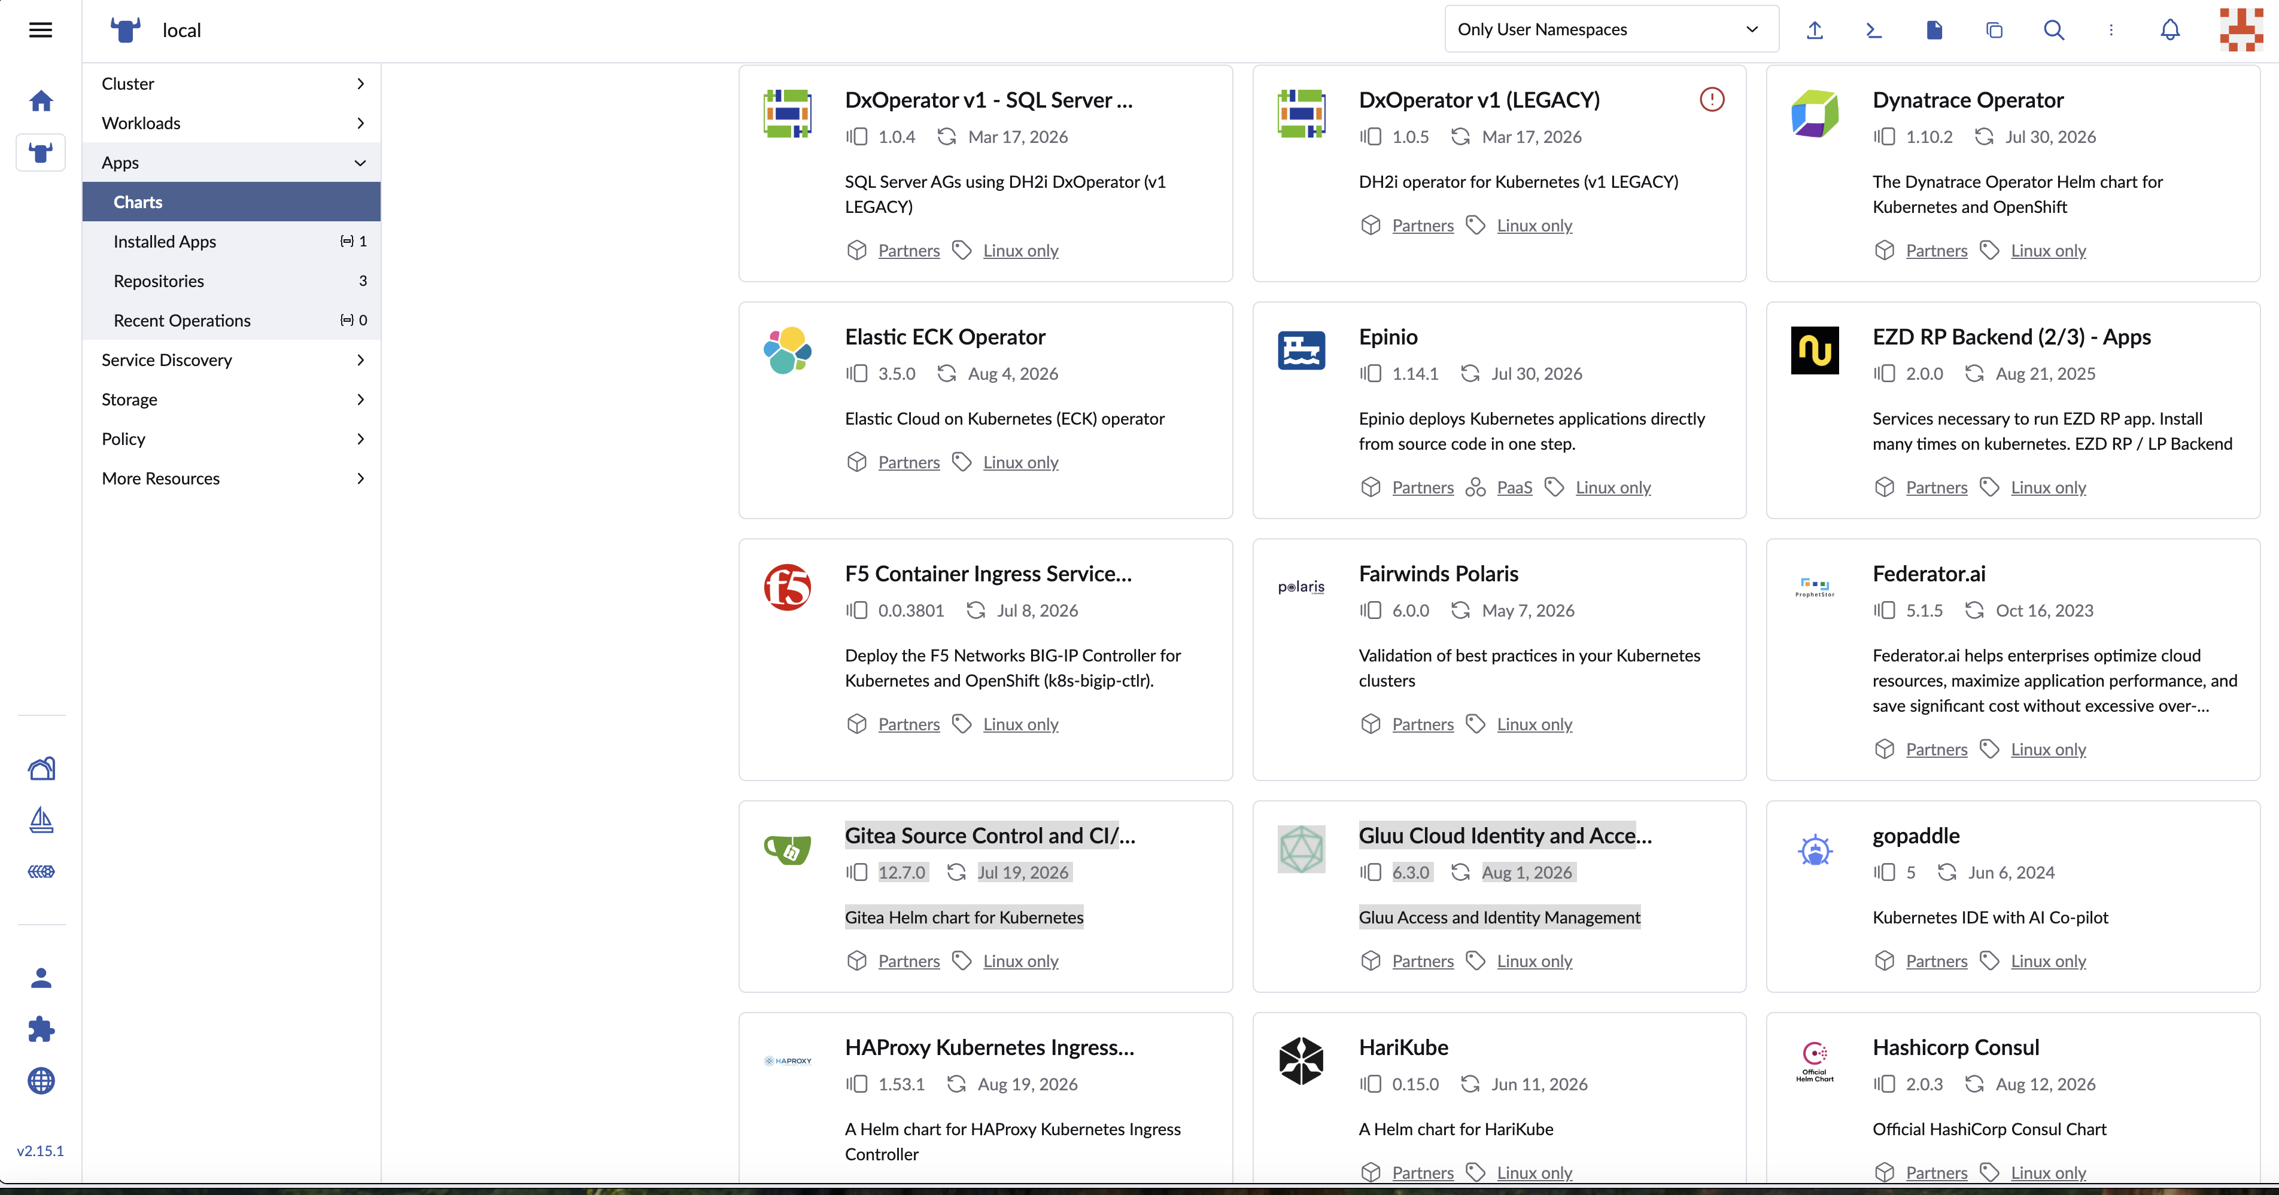This screenshot has height=1195, width=2279.
Task: Expand the Policy section
Action: click(232, 438)
